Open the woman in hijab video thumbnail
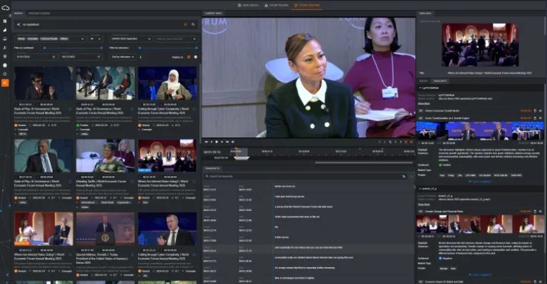The height and width of the screenshot is (284, 547). pos(166,84)
